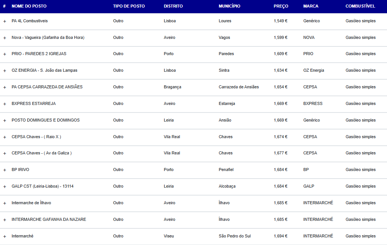
Task: Expand Intermarche de Ílhavo row
Action: click(5, 203)
